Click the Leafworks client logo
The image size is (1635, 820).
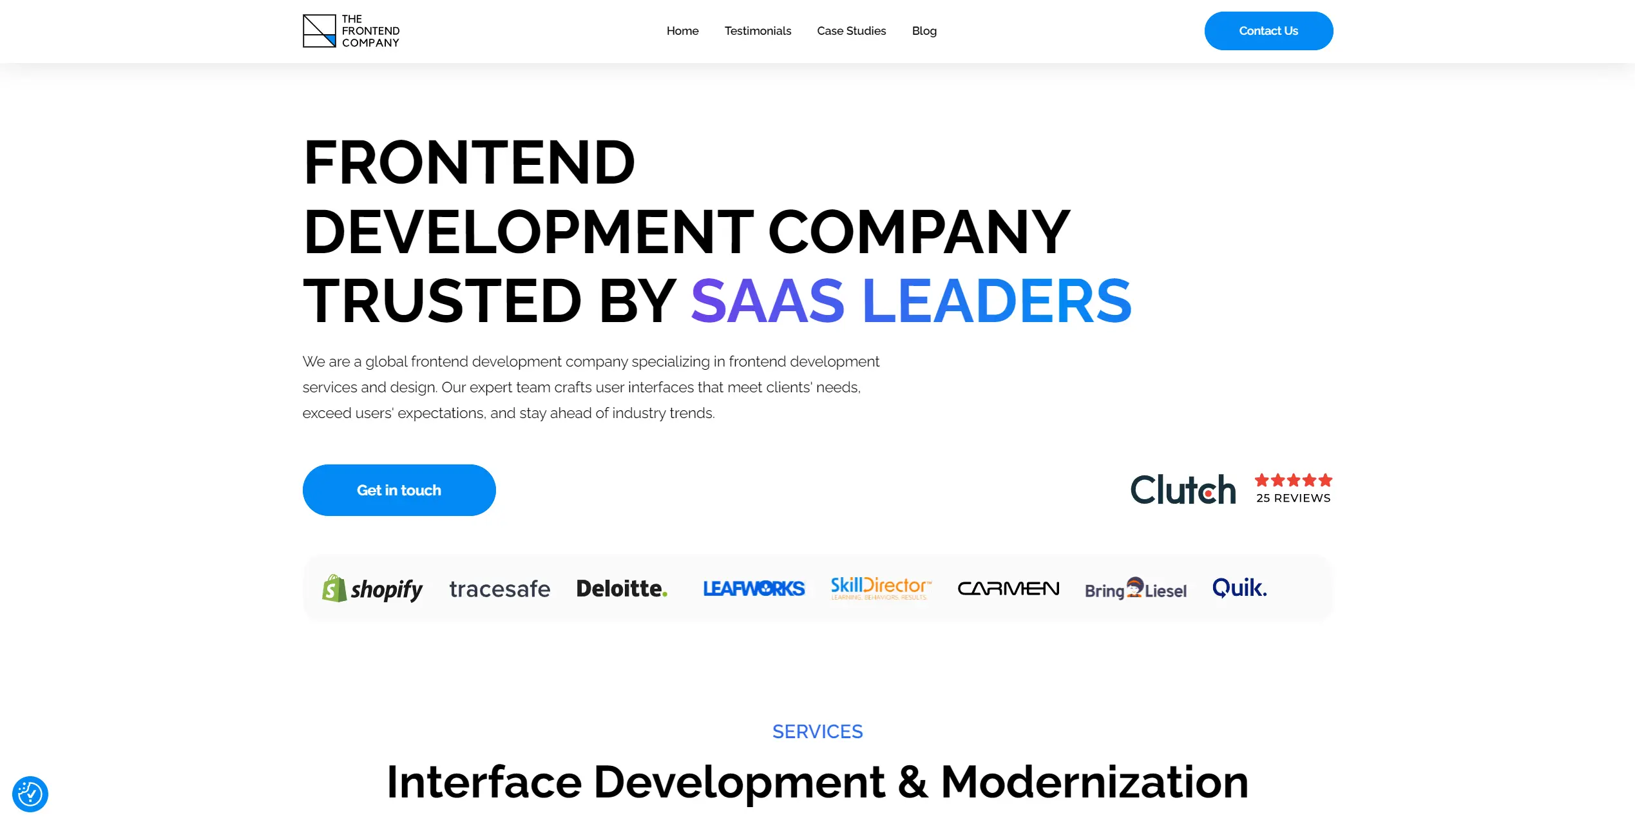(754, 588)
